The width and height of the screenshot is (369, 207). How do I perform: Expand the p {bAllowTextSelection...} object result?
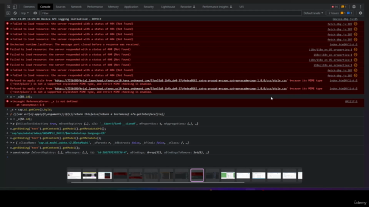(x=11, y=124)
